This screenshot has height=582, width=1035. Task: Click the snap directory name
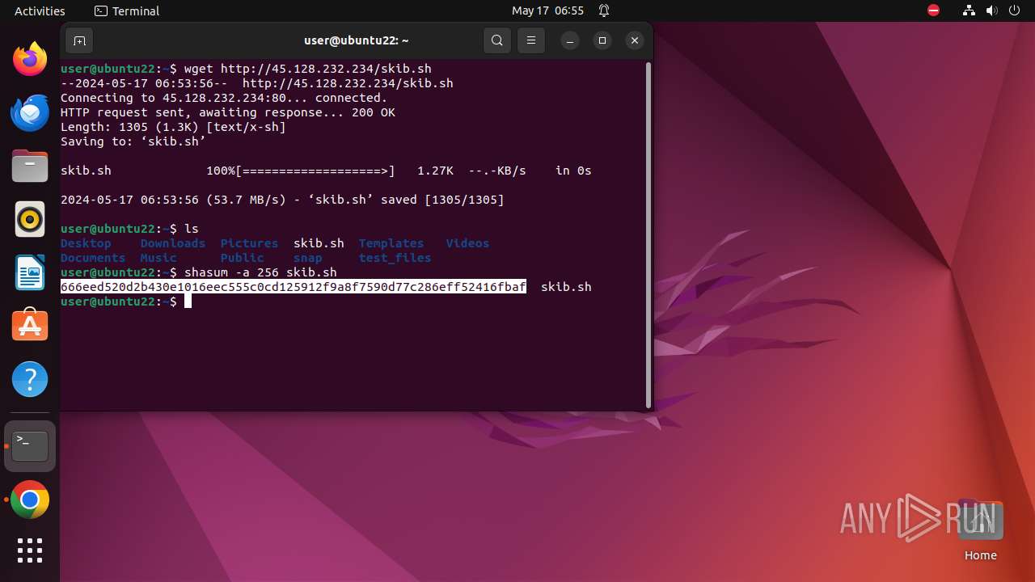click(308, 258)
